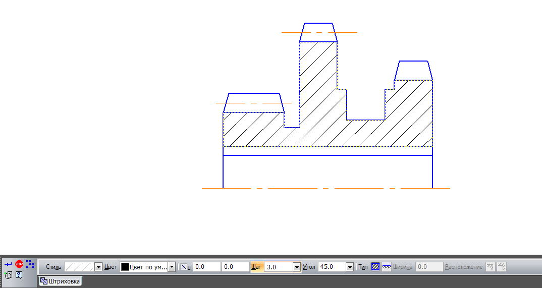Click the black Цвет color swatch
Screen dimensions: 542x288
125,267
